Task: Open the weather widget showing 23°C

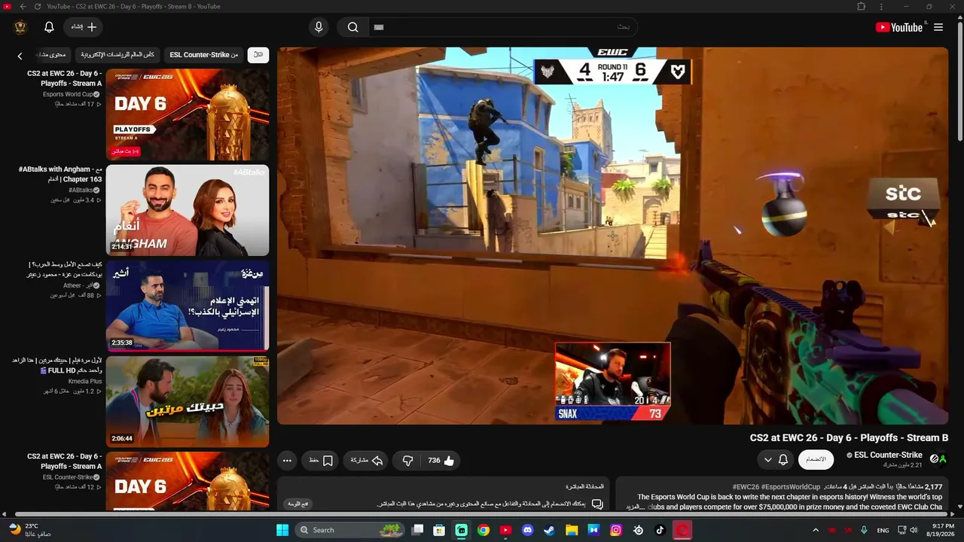Action: 30,530
